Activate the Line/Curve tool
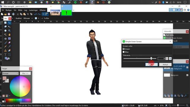Viewport: 190px width, 107px height. click(9, 54)
